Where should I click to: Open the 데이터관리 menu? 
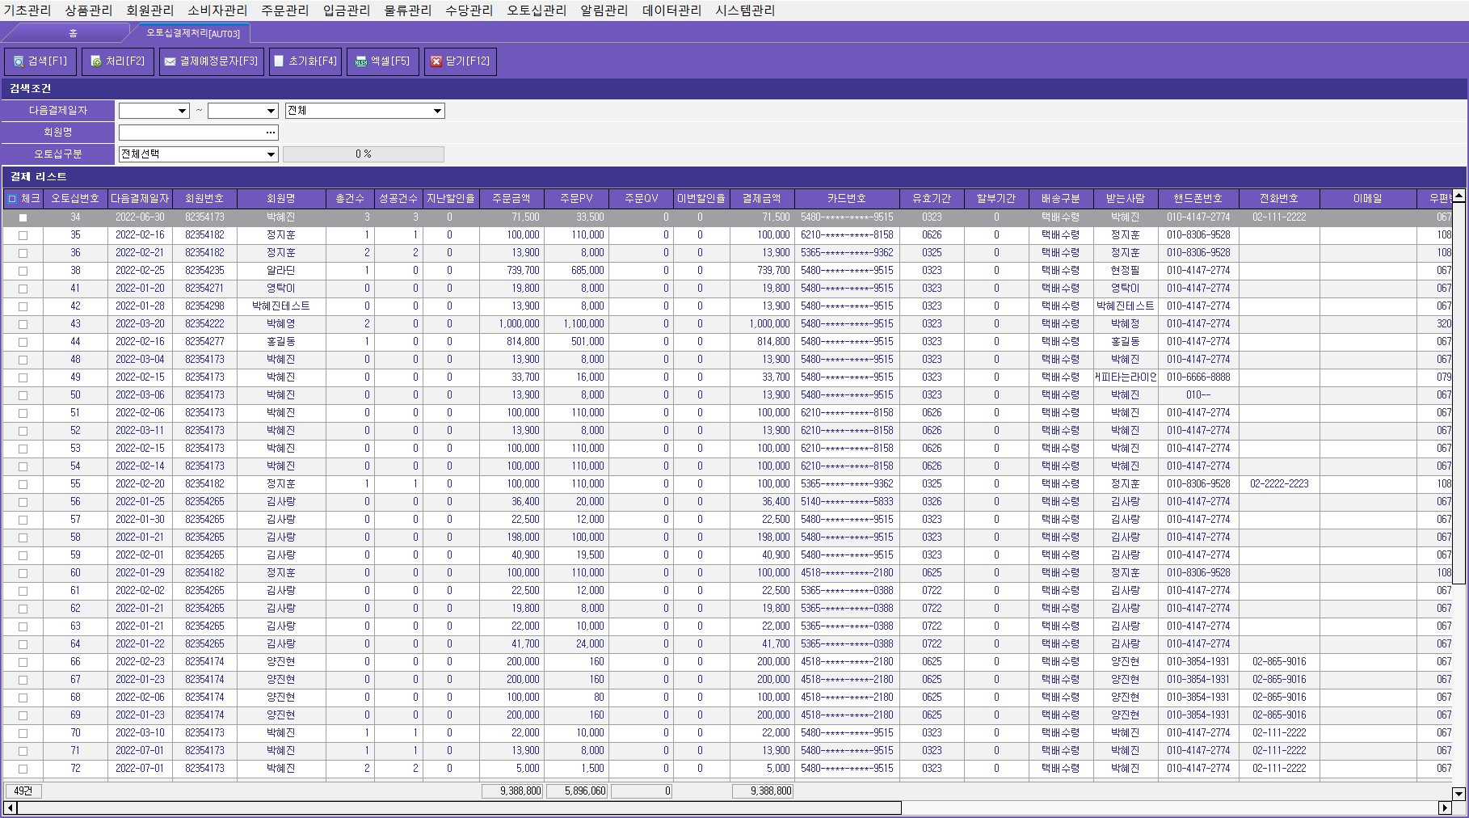pos(671,11)
